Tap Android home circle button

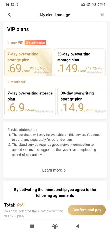point(55,226)
